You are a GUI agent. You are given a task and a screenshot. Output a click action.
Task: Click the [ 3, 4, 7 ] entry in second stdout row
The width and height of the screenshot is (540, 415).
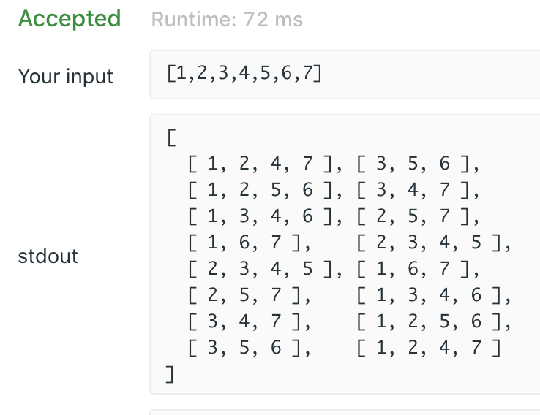click(413, 190)
